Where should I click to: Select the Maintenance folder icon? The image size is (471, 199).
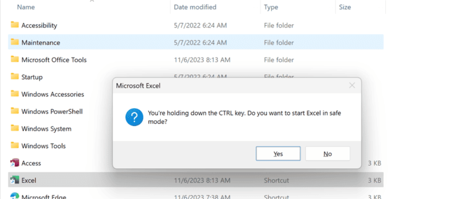15,42
